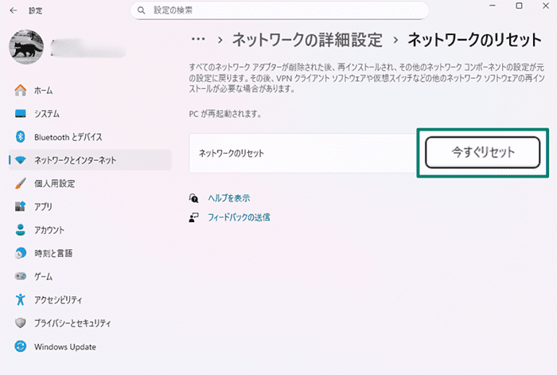Open the アカウント settings page
Image resolution: width=557 pixels, height=375 pixels.
tap(90, 230)
